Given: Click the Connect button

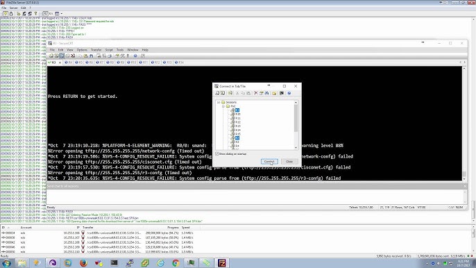Looking at the screenshot, I should click(269, 162).
